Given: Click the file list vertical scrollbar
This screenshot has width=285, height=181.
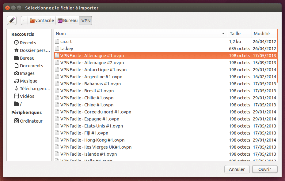Looking at the screenshot, I should coord(277,56).
